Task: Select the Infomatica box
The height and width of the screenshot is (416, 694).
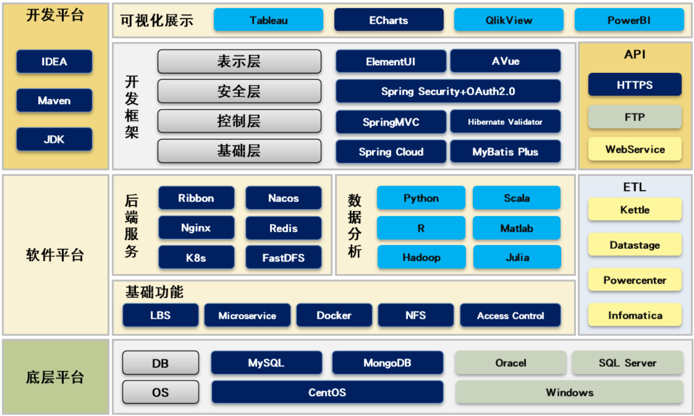Action: [635, 315]
